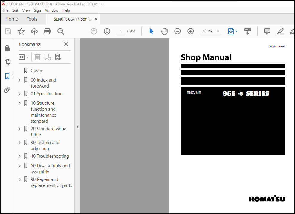
Task: Switch to the Home tab
Action: [12, 19]
